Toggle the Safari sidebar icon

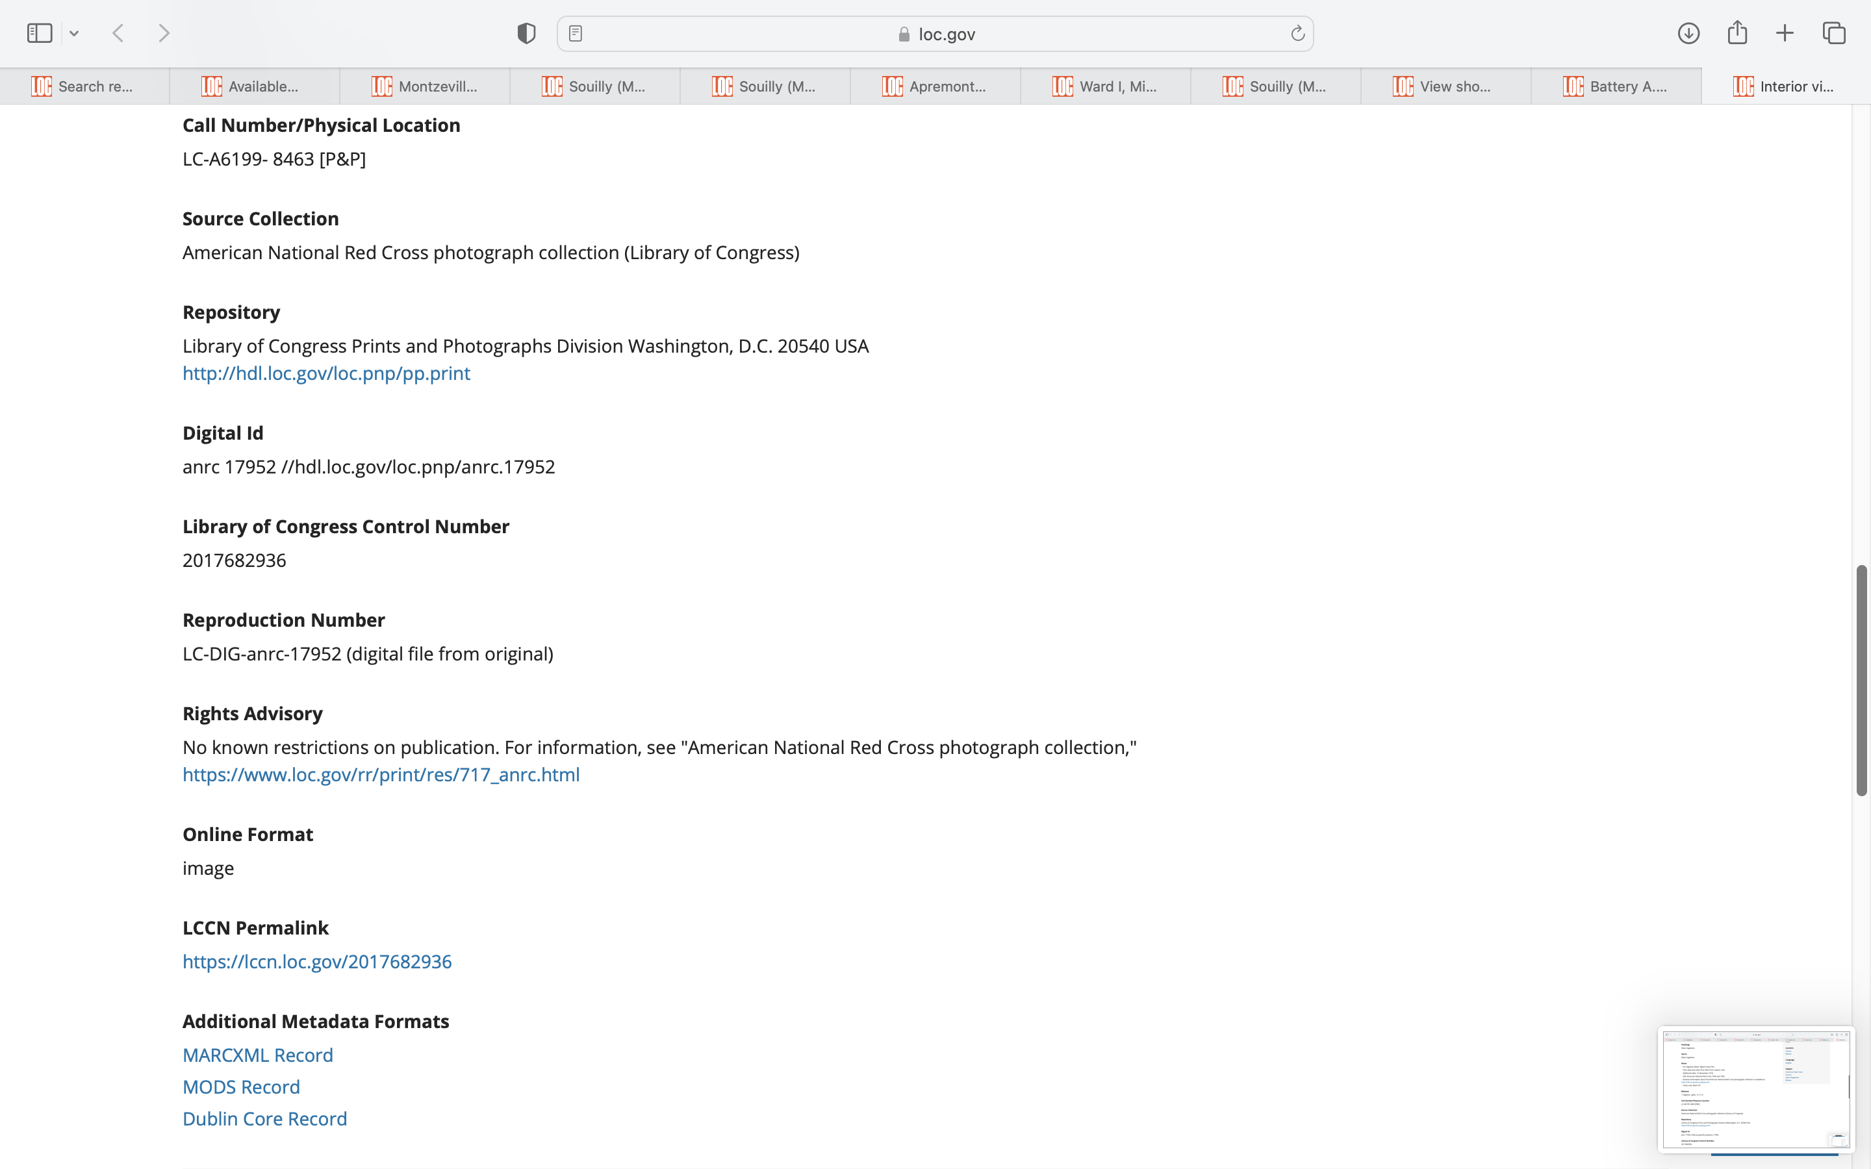[x=40, y=33]
